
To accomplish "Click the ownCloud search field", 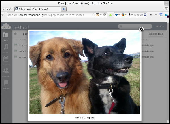I will coord(133,26).
